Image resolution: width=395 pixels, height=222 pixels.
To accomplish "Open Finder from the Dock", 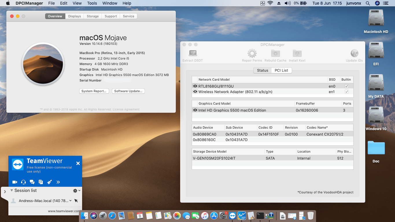I will tap(84, 216).
